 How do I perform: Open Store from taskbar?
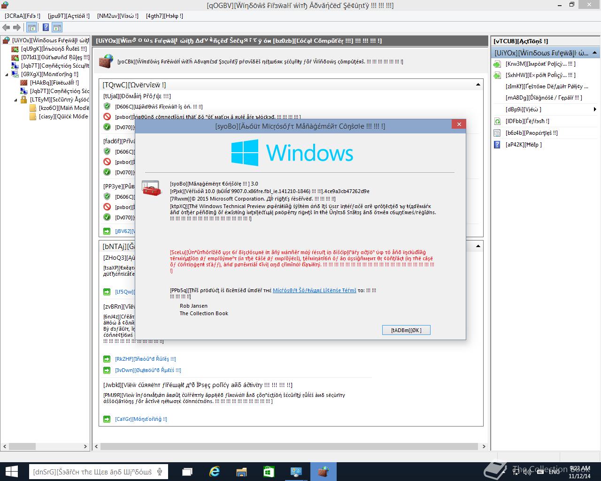(269, 472)
